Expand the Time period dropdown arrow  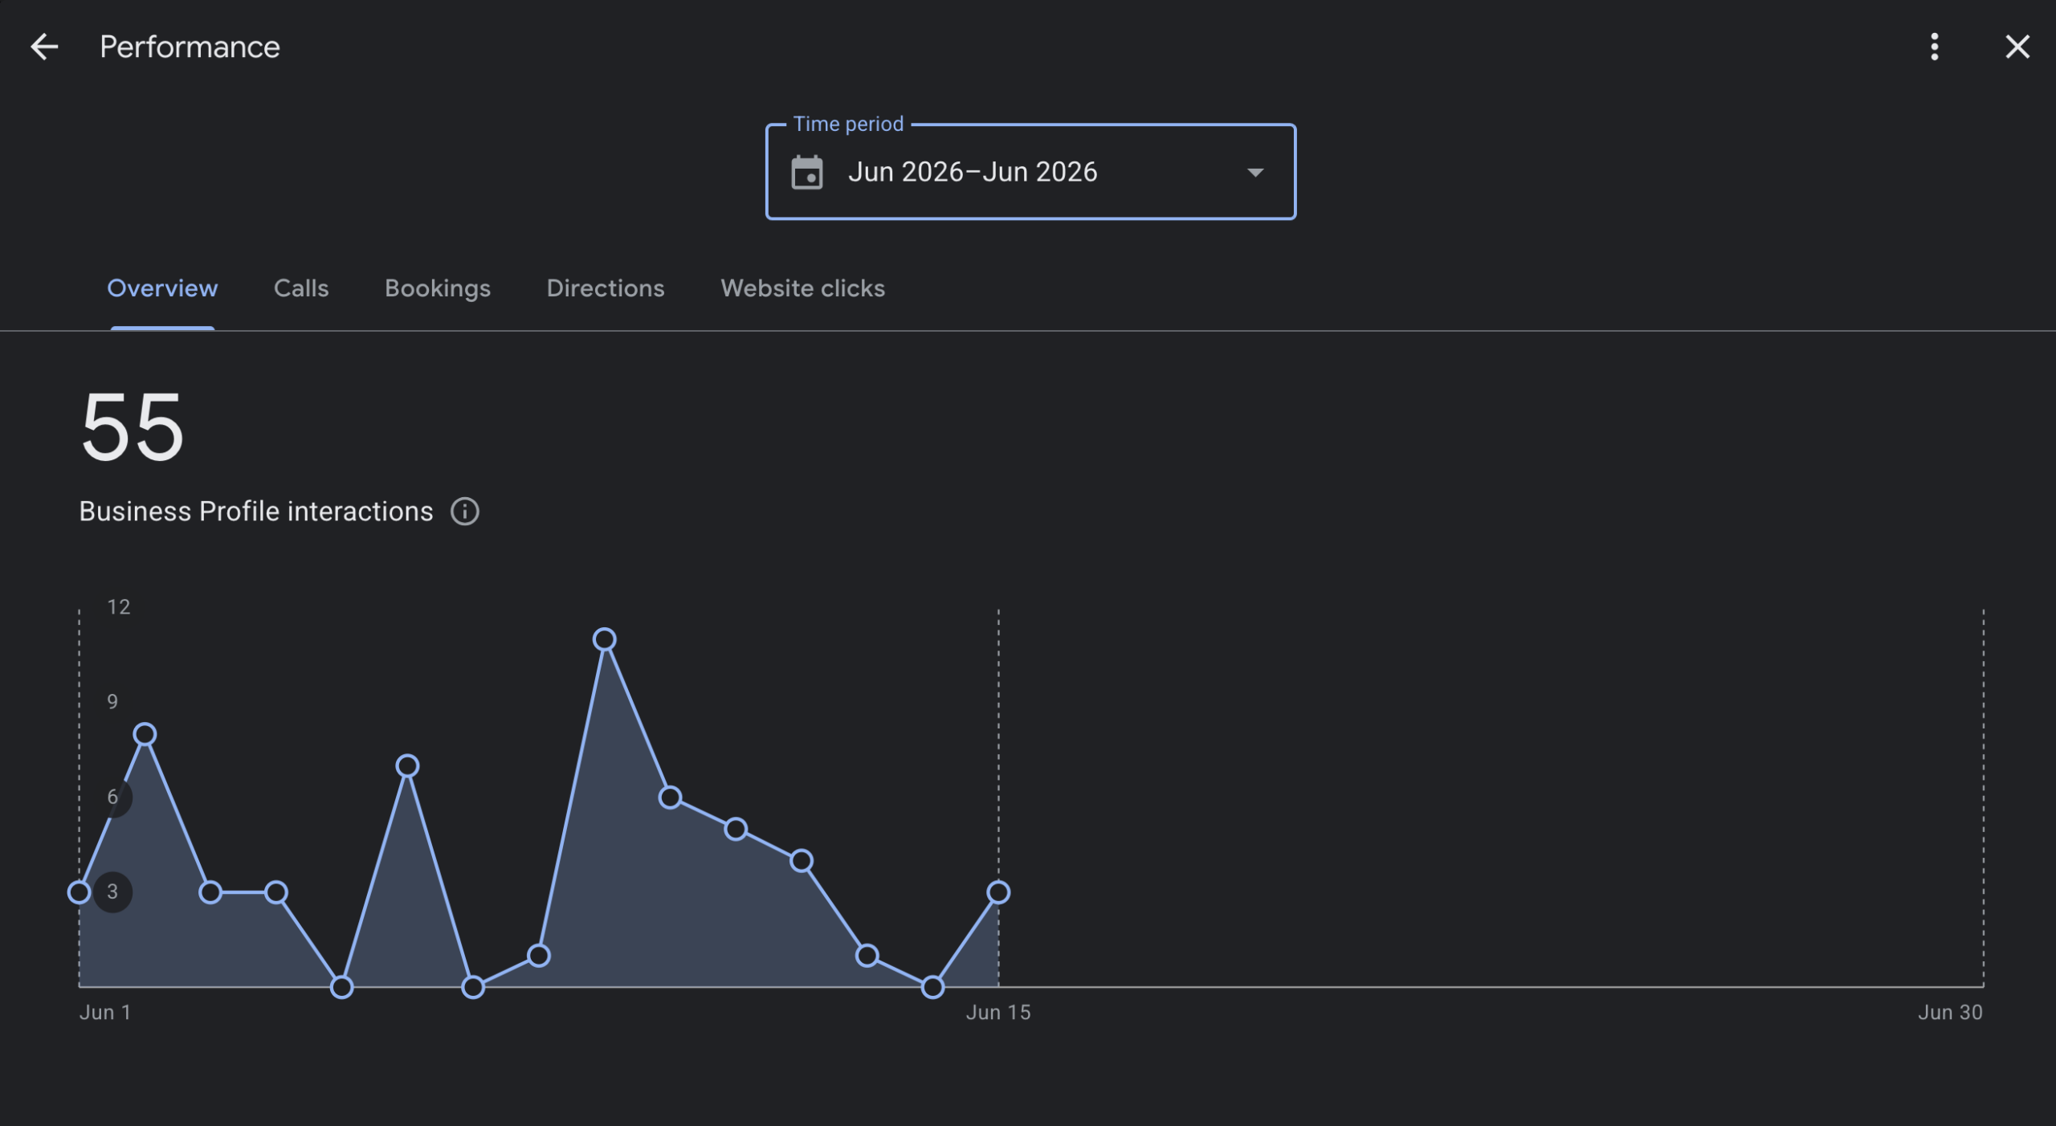pos(1255,173)
